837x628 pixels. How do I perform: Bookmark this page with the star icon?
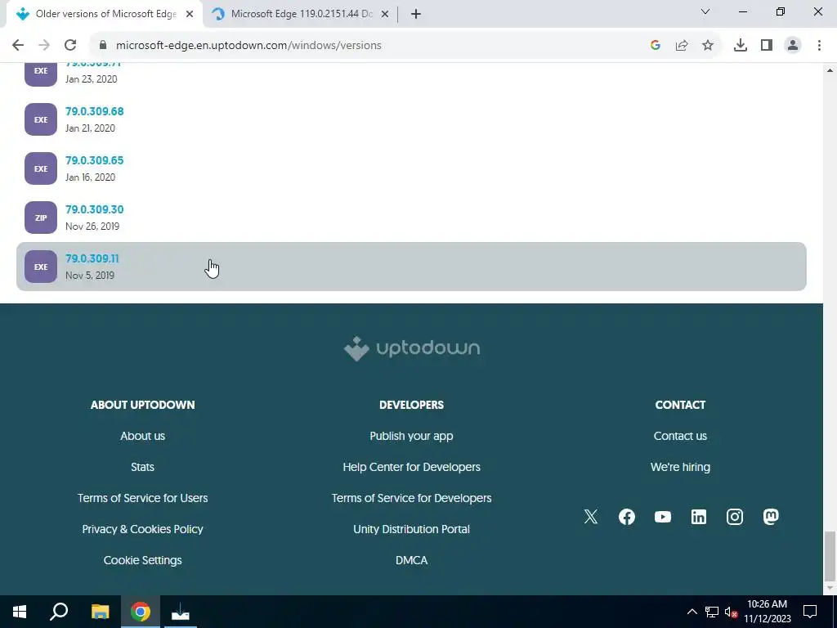pyautogui.click(x=708, y=46)
